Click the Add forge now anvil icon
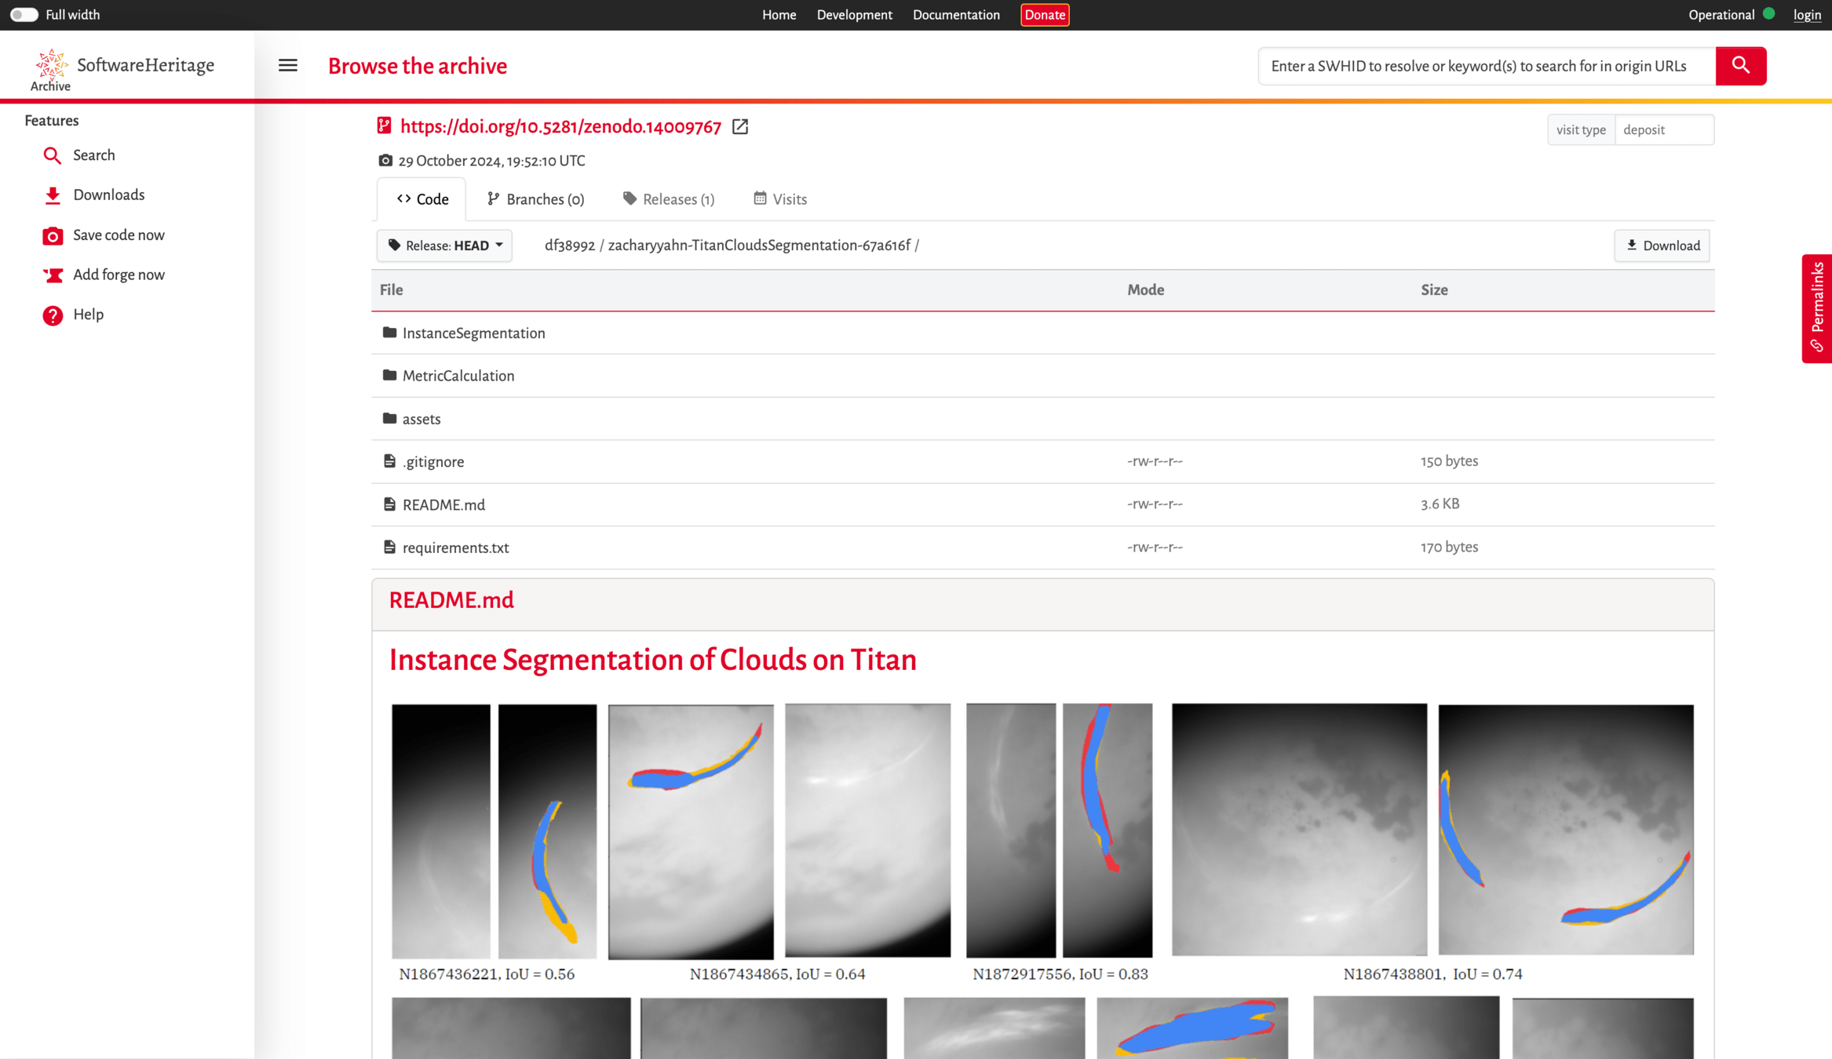 click(x=53, y=275)
